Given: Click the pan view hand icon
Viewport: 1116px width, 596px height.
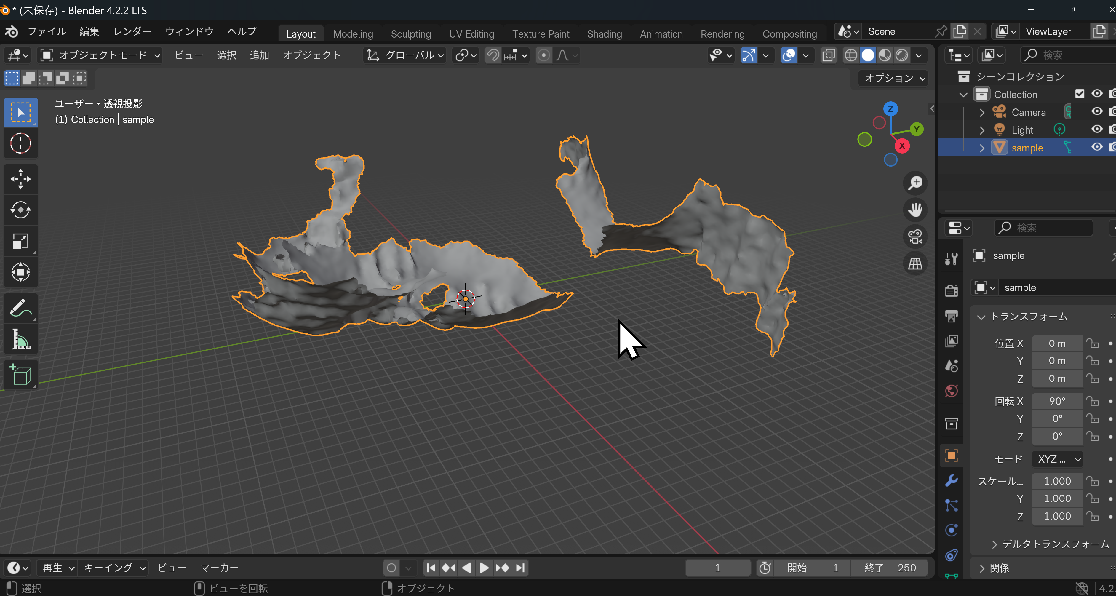Looking at the screenshot, I should (x=915, y=210).
